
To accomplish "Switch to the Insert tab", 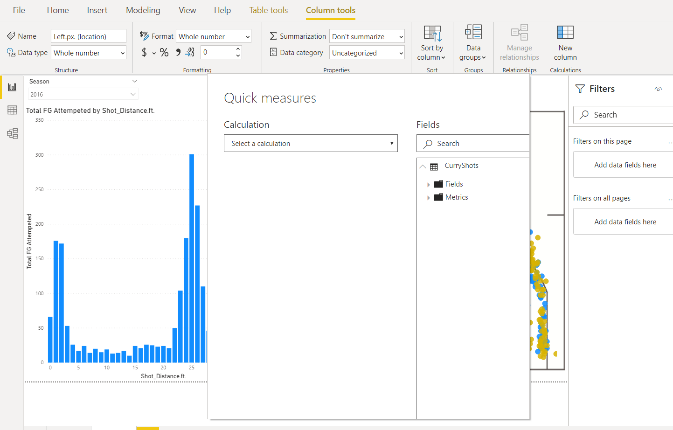I will click(97, 10).
